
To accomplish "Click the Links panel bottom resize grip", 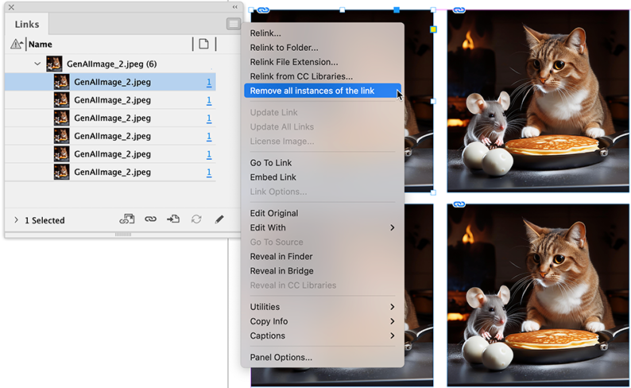I will pos(123,235).
